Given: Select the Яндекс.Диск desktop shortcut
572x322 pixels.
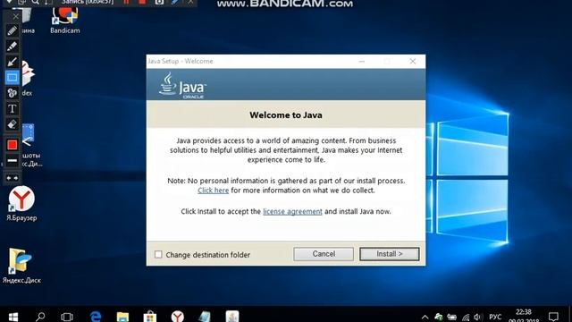Looking at the screenshot, I should click(x=21, y=266).
